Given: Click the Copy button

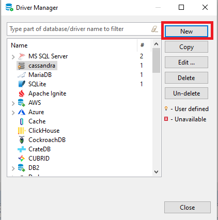Looking at the screenshot, I should [186, 47].
